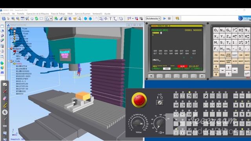The width and height of the screenshot is (251, 141).
Task: Select the pink eraser annotation tool
Action: pos(5,98)
